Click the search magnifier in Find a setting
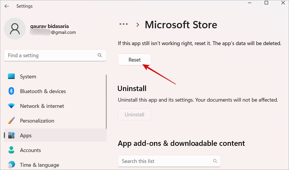The height and width of the screenshot is (170, 289). [x=100, y=55]
